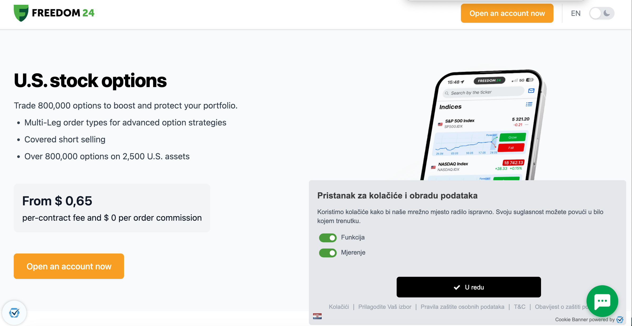Click the mail envelope icon on phone
This screenshot has width=632, height=326.
pos(531,91)
